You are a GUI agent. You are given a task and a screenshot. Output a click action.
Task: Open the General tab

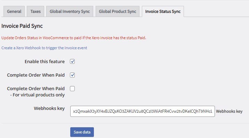(x=14, y=11)
